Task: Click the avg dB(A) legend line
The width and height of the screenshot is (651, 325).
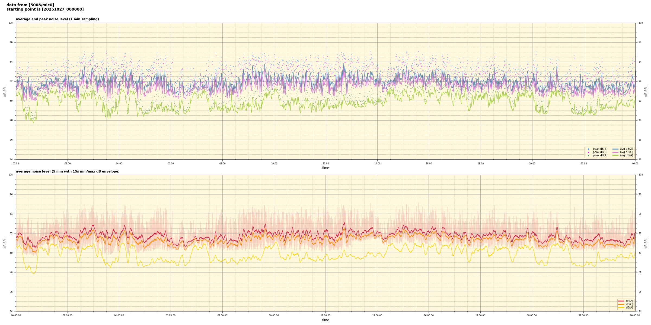Action: pyautogui.click(x=615, y=155)
